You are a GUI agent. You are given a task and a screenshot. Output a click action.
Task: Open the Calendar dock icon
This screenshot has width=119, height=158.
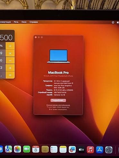click(x=36, y=149)
